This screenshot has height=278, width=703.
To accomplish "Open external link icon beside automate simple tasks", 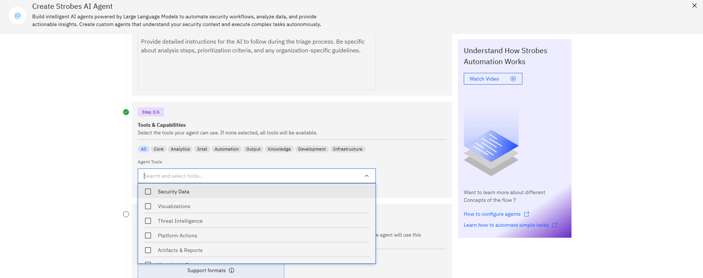I will (x=555, y=225).
